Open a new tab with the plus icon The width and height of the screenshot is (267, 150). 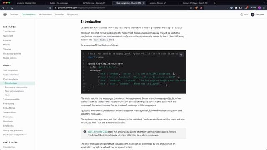pyautogui.click(x=215, y=3)
